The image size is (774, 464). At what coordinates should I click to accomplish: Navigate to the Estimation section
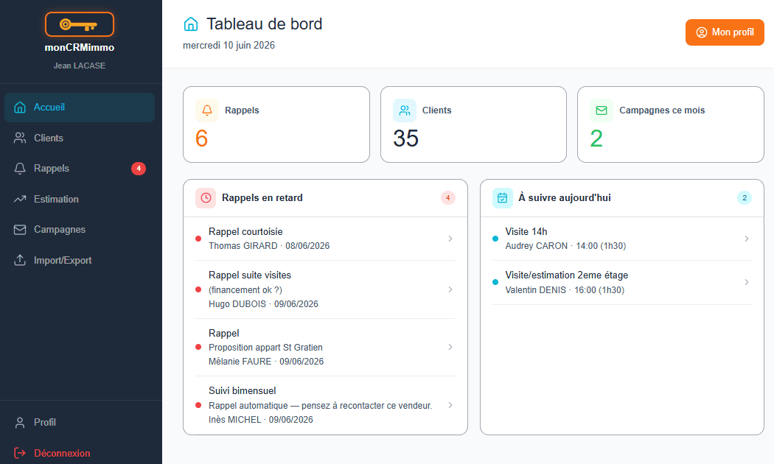tap(80, 199)
